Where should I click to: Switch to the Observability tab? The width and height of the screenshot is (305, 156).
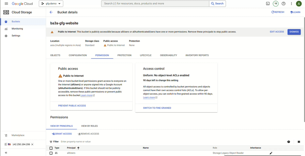click(168, 55)
